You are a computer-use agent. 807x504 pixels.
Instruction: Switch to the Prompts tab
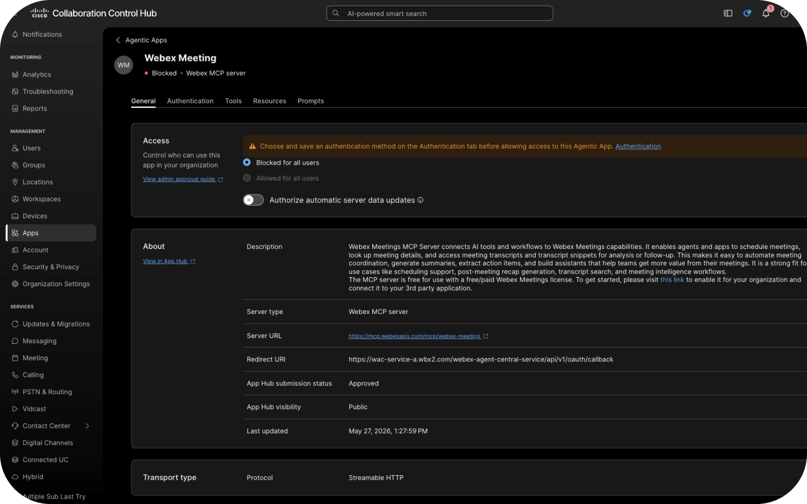click(x=311, y=101)
